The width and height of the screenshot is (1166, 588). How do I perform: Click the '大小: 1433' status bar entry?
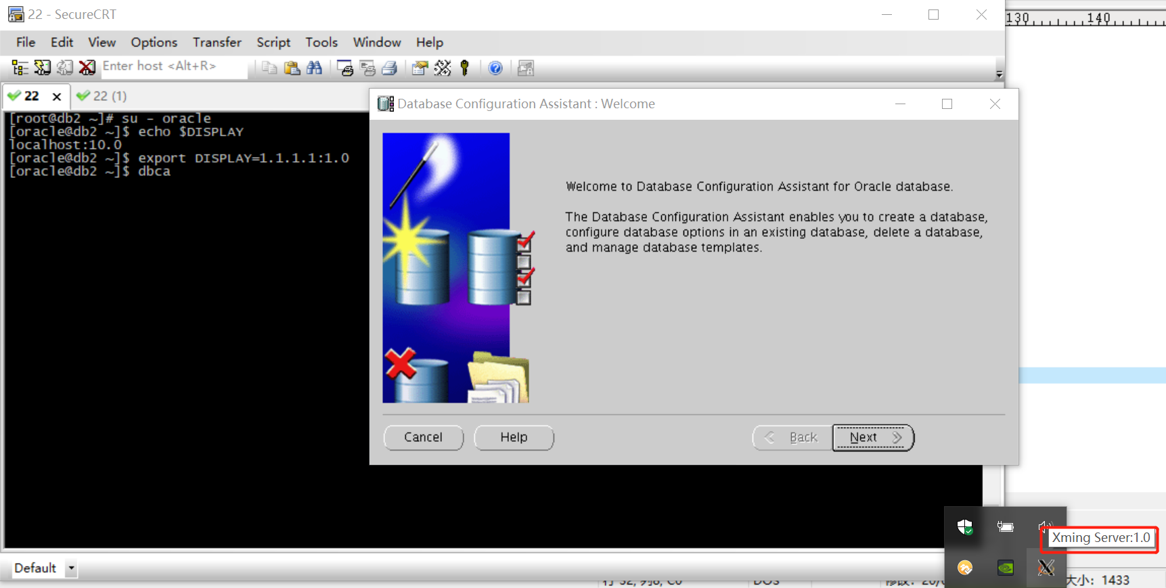click(x=1099, y=580)
